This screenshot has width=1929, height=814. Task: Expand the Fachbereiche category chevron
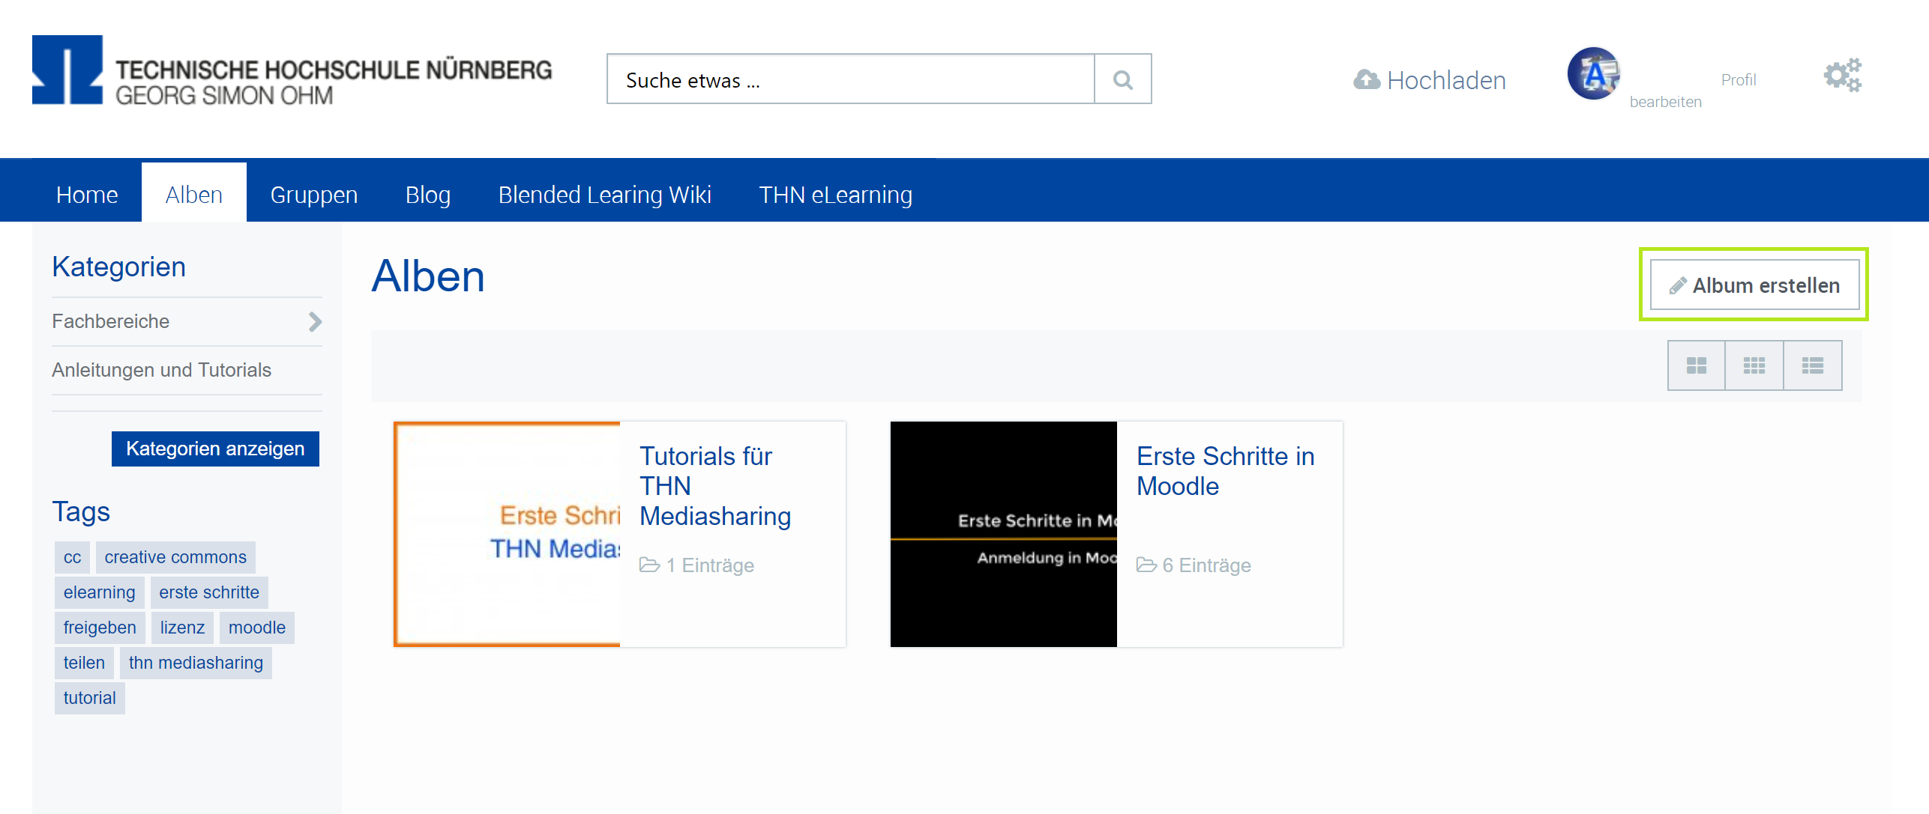315,322
